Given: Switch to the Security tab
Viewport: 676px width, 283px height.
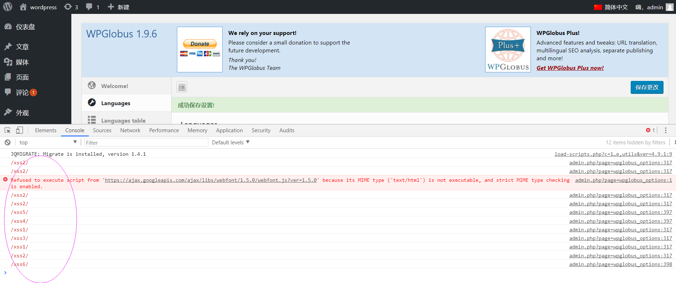Looking at the screenshot, I should 261,130.
